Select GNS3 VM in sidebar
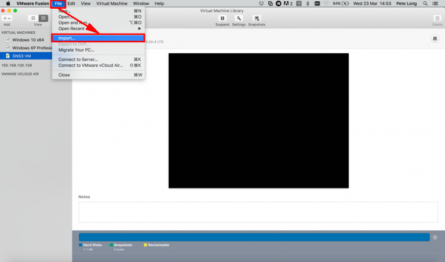The height and width of the screenshot is (262, 445). 26,56
